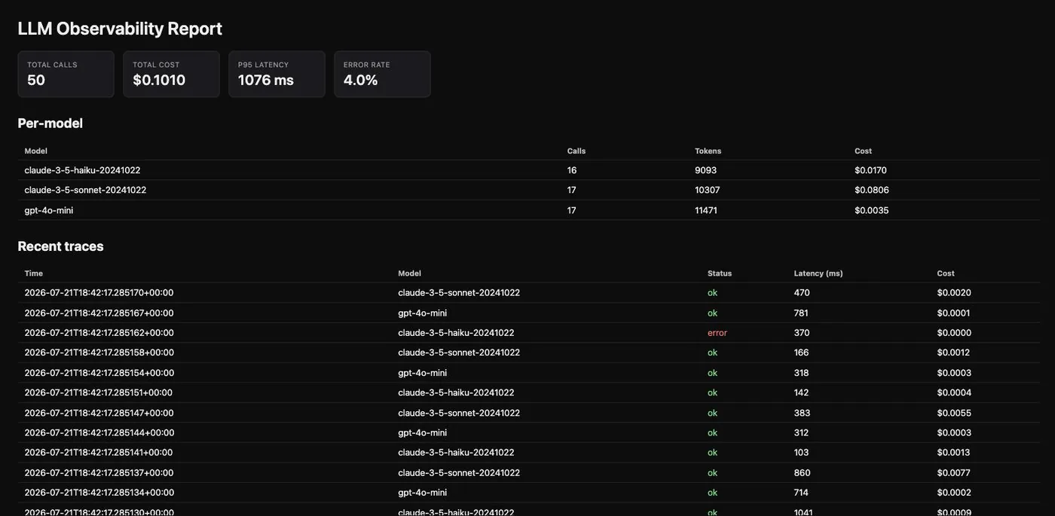Click timestamp 2026-07-21T18:42:17.285151+00:00
Image resolution: width=1055 pixels, height=516 pixels.
99,392
